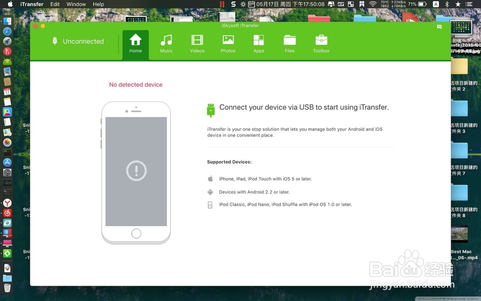This screenshot has height=301, width=481.
Task: Open the App Store in the dock
Action: point(7,162)
